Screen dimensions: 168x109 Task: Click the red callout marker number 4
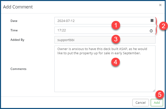[x=115, y=62]
